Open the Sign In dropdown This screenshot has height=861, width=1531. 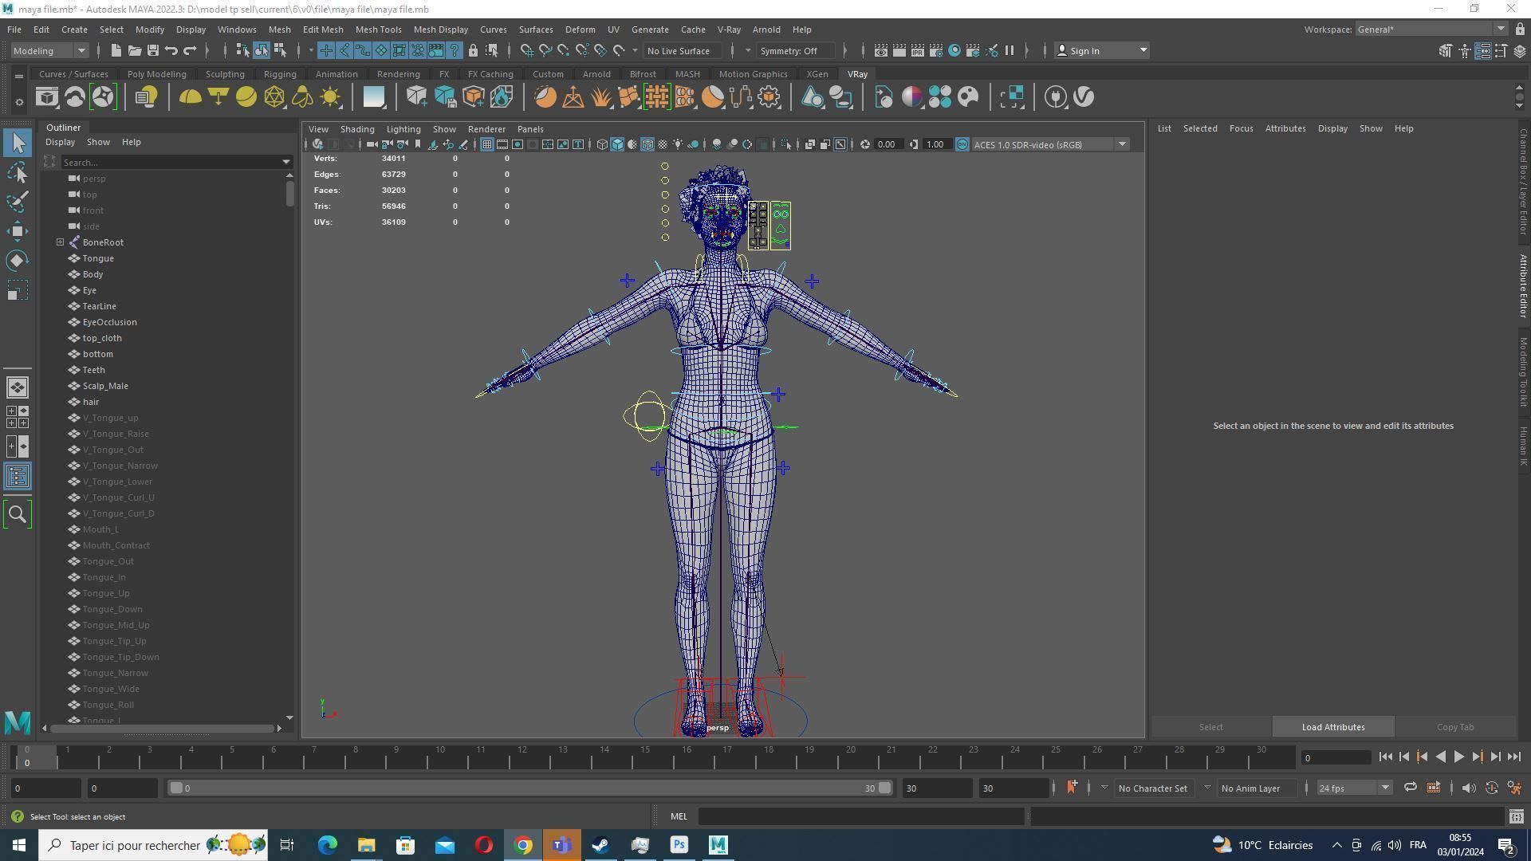[x=1101, y=50]
